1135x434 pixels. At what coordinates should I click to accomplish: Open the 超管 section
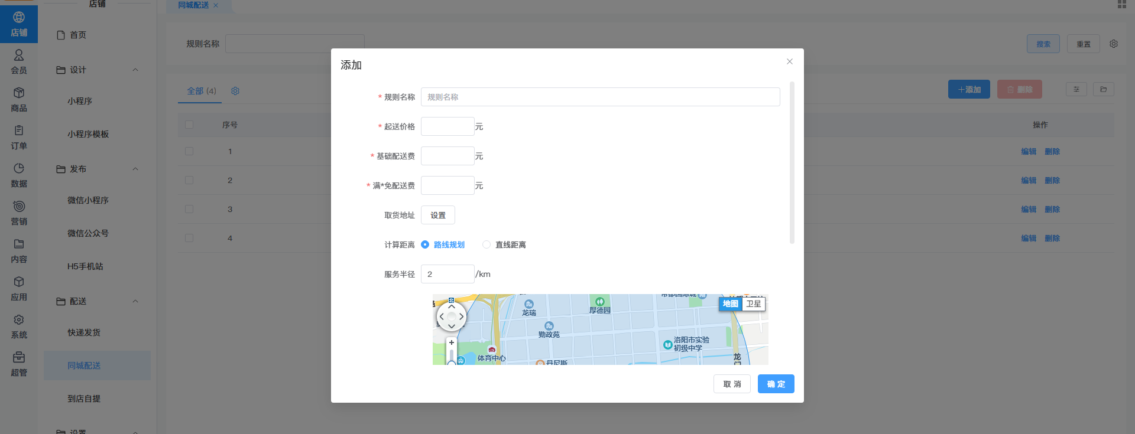point(19,364)
